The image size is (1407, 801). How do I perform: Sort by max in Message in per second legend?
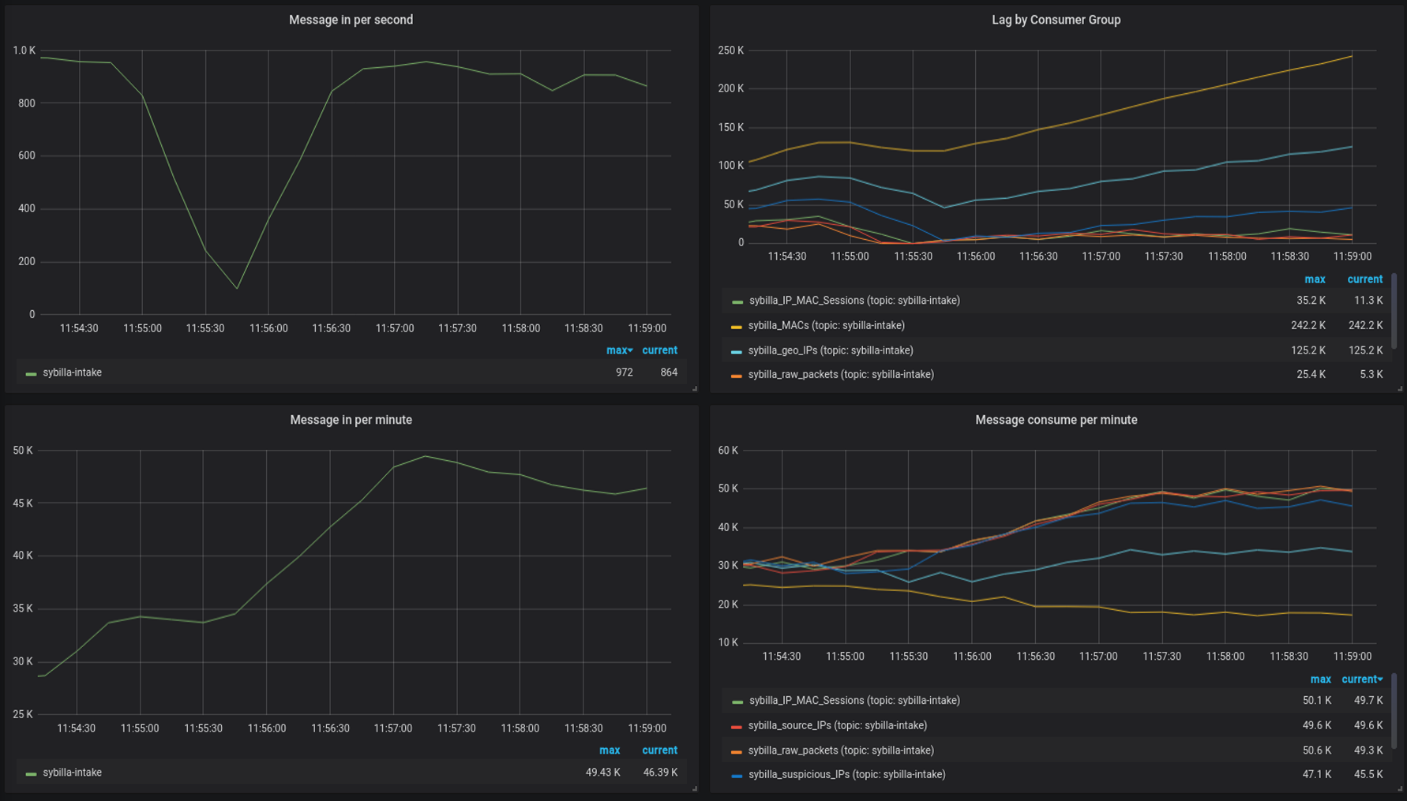pos(619,350)
